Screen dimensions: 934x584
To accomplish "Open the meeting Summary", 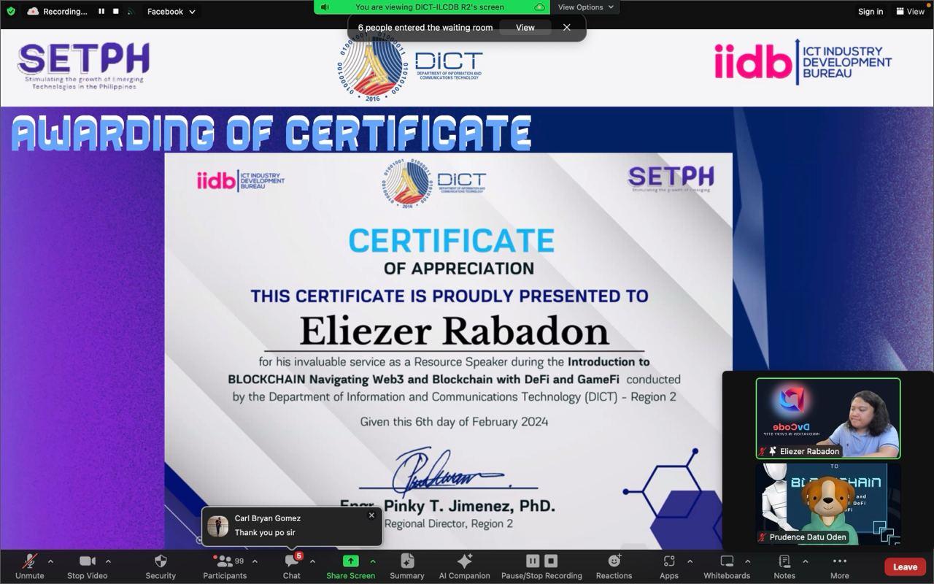I will (x=407, y=566).
